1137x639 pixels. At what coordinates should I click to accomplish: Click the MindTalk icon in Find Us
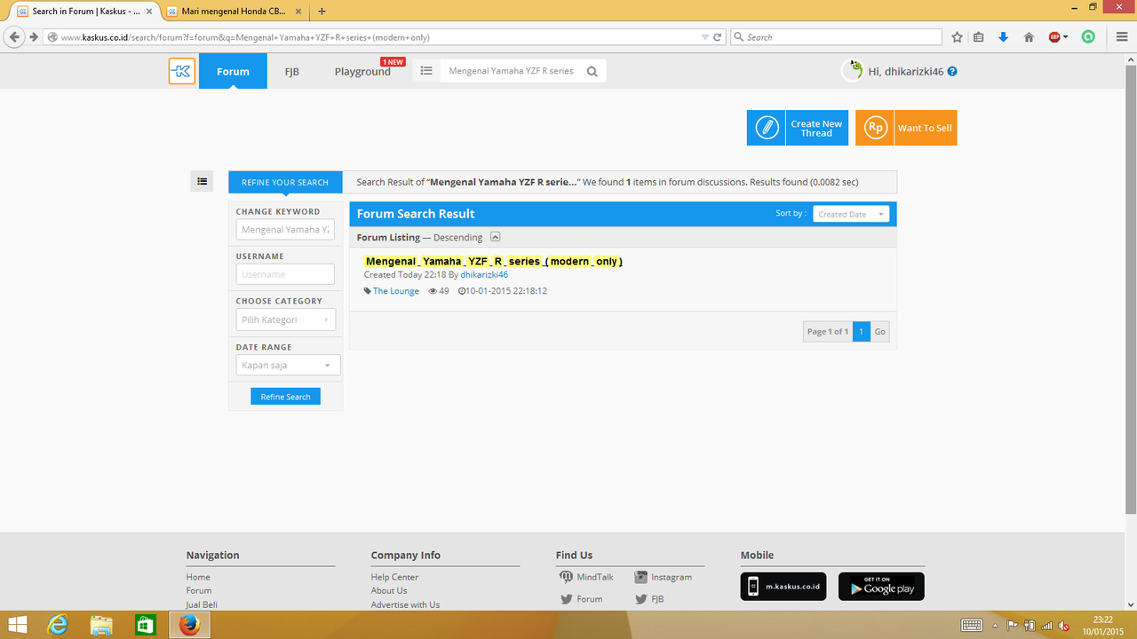coord(566,577)
